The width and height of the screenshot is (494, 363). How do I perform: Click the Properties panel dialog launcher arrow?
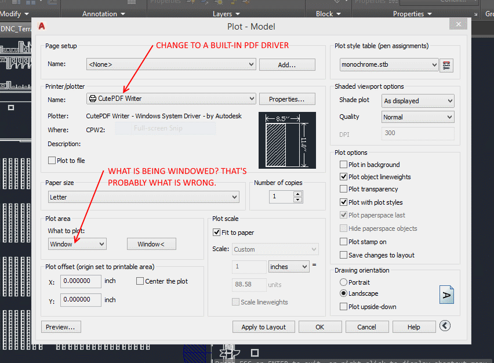[x=475, y=14]
